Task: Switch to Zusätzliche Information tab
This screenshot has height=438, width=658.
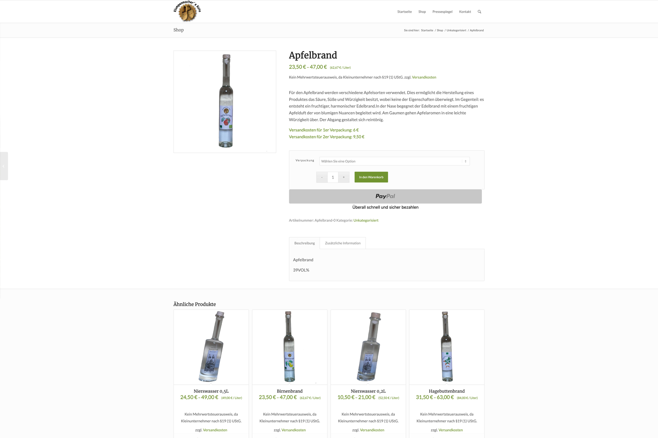Action: (x=343, y=243)
